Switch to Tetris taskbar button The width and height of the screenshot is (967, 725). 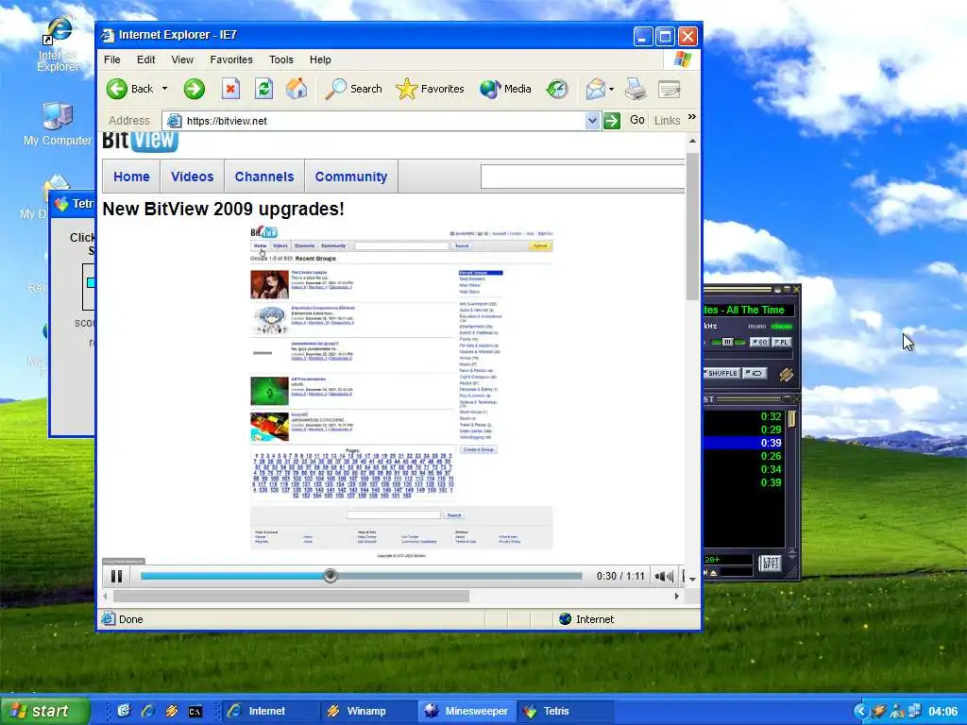[567, 711]
